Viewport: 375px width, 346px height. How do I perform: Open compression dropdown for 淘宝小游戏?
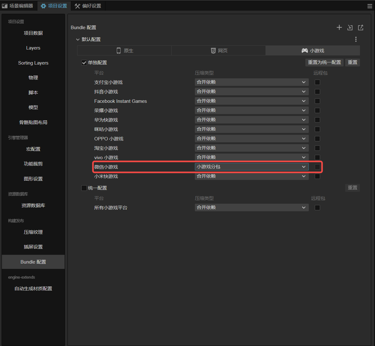pyautogui.click(x=252, y=148)
